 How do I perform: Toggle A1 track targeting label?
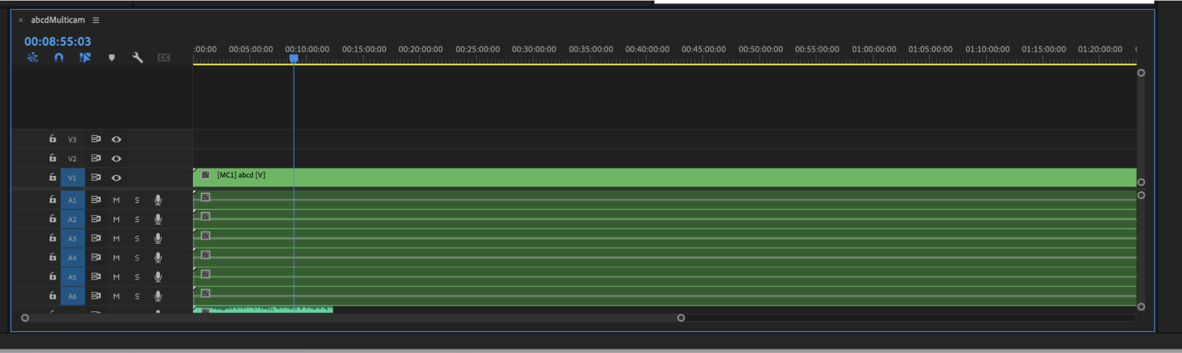[72, 200]
